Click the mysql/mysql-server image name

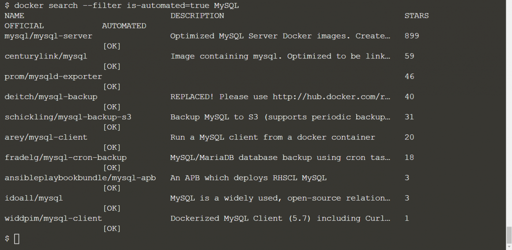tap(49, 36)
